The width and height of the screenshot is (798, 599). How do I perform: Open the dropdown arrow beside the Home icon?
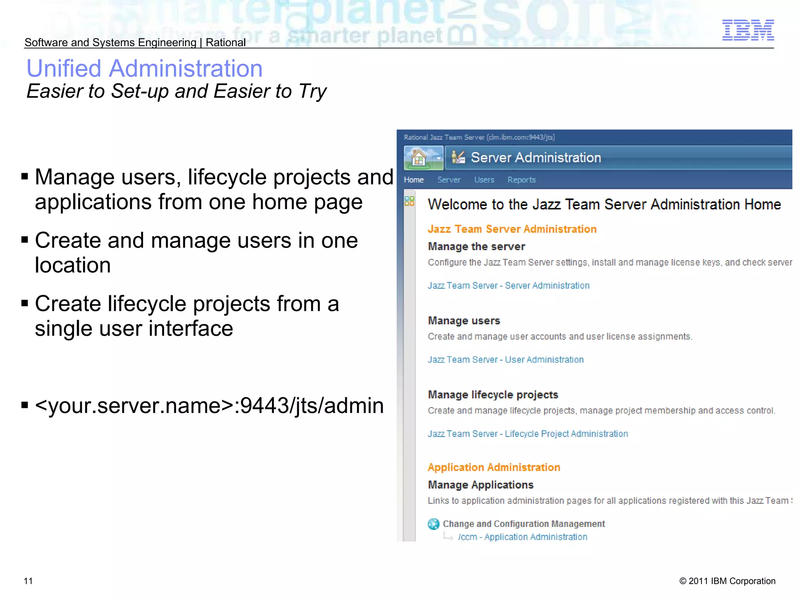438,158
